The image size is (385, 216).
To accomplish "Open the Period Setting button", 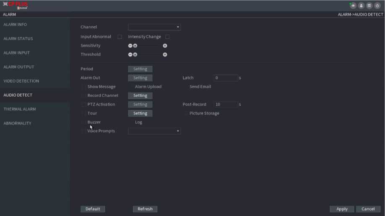I will point(140,69).
